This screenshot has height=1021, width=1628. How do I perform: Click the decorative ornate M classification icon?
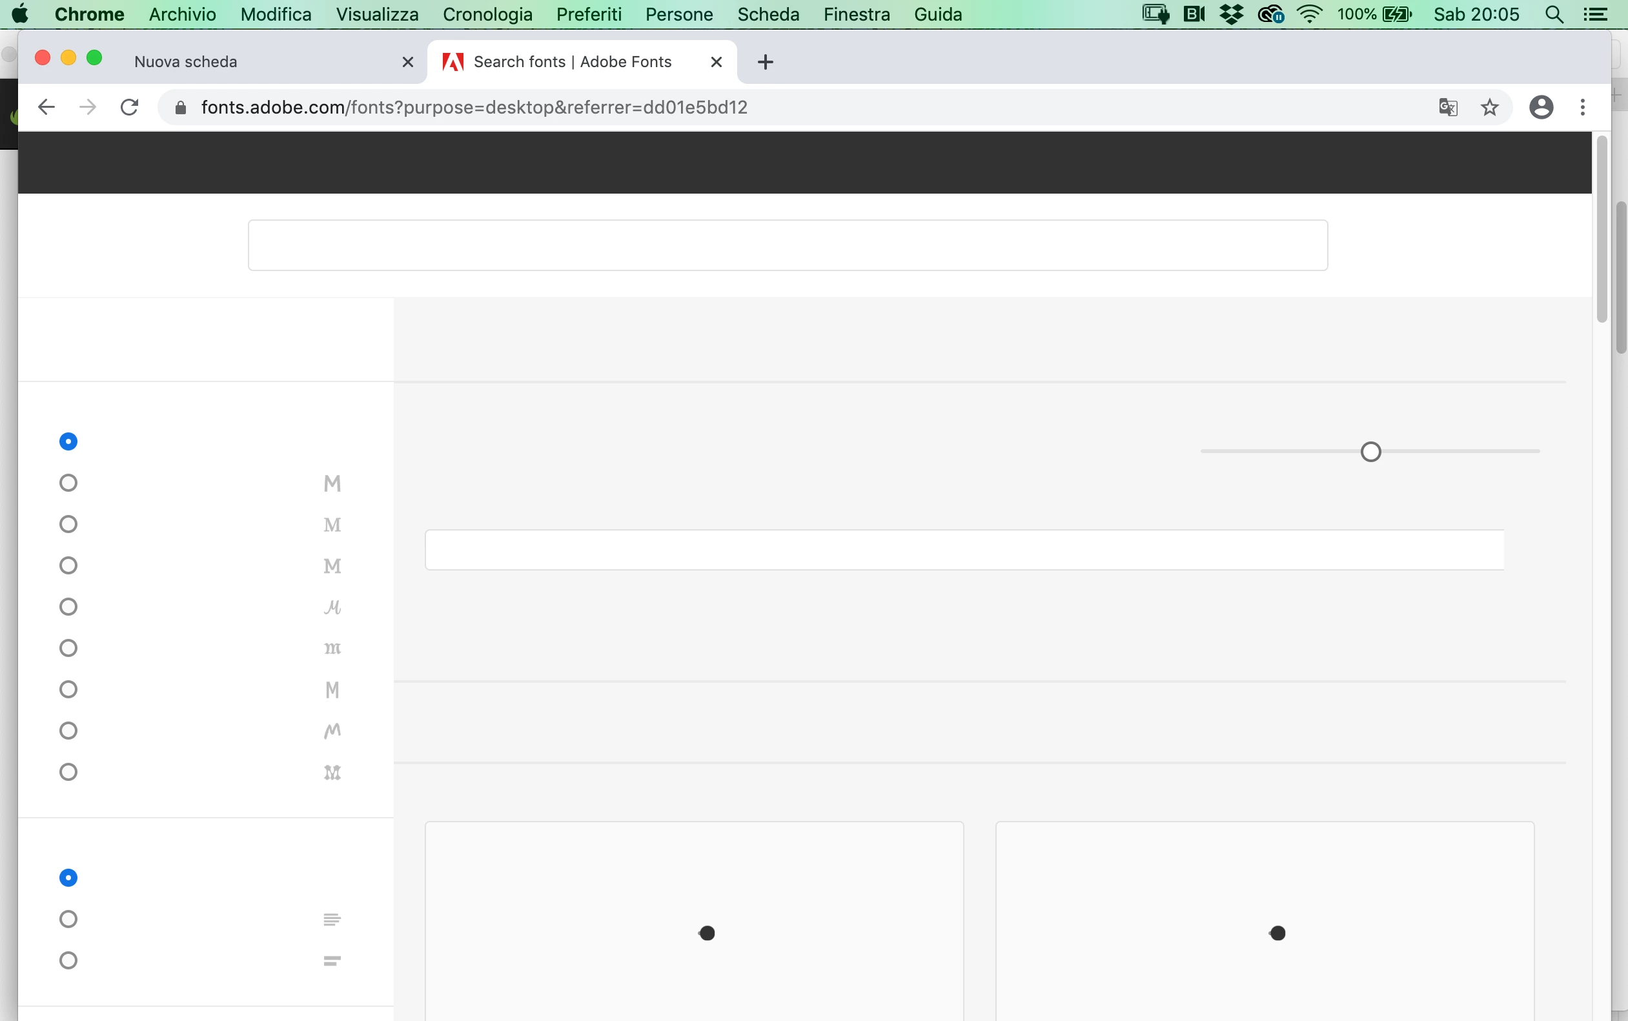(332, 772)
